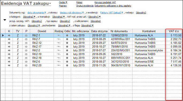Open the Ewidencja VAT zakupu title menu
Image resolution: width=183 pixels, height=101 pixels.
26,3
